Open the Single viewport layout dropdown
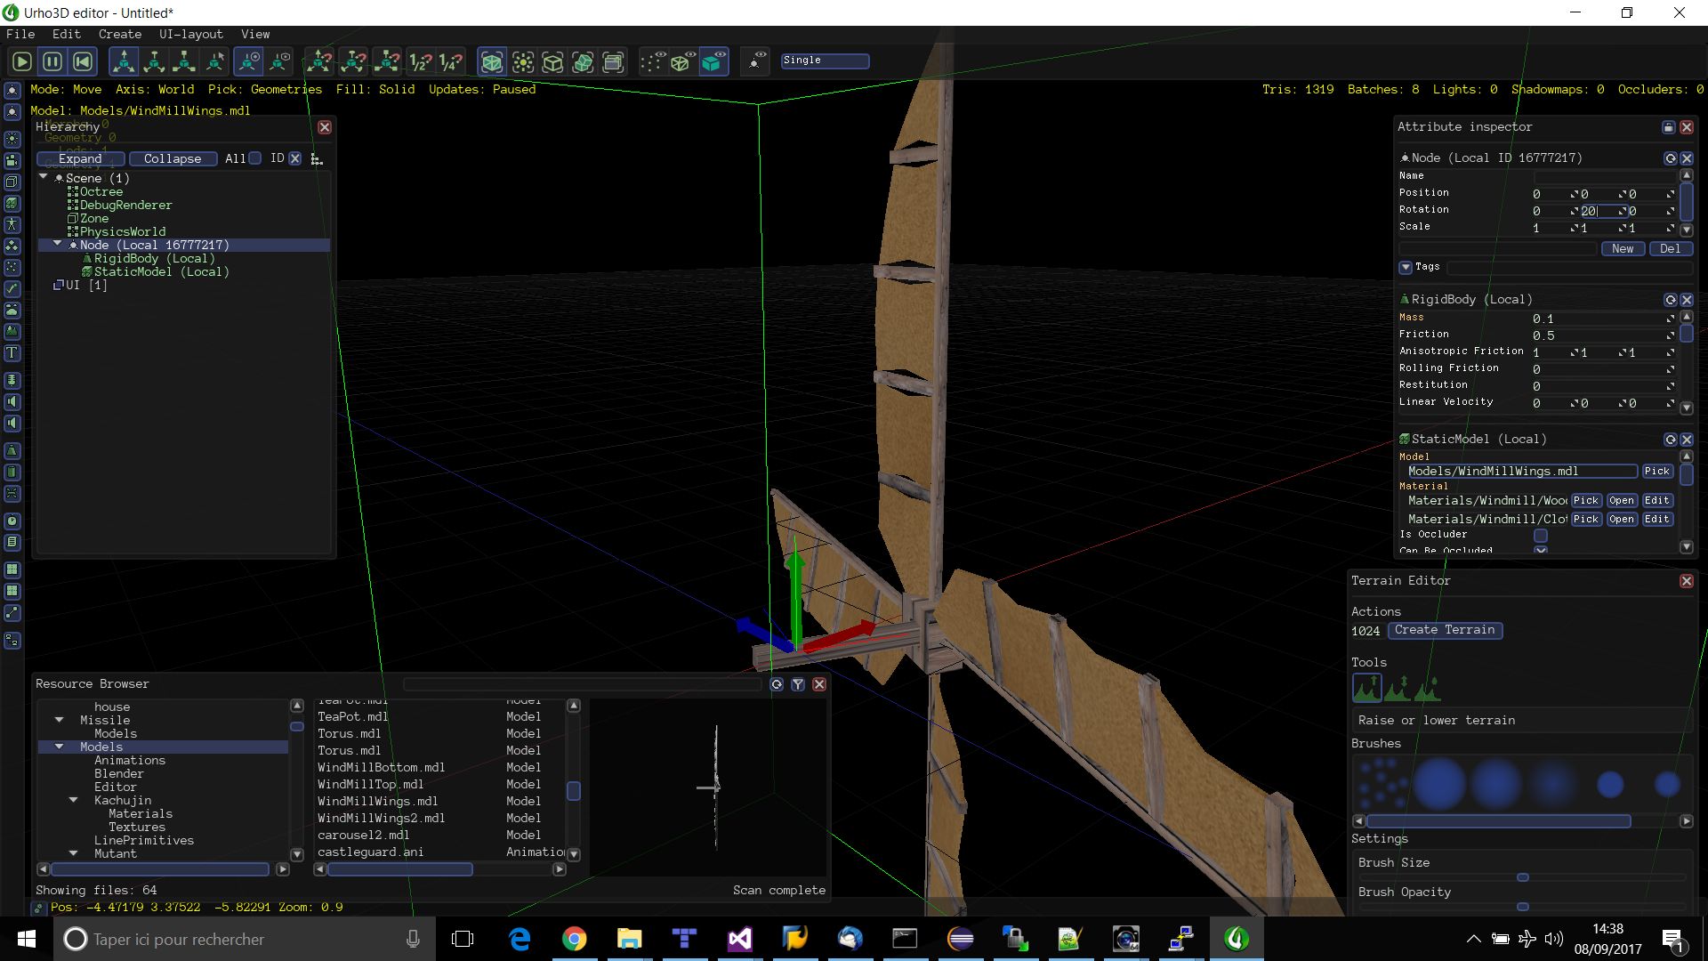Viewport: 1708px width, 961px height. point(825,61)
